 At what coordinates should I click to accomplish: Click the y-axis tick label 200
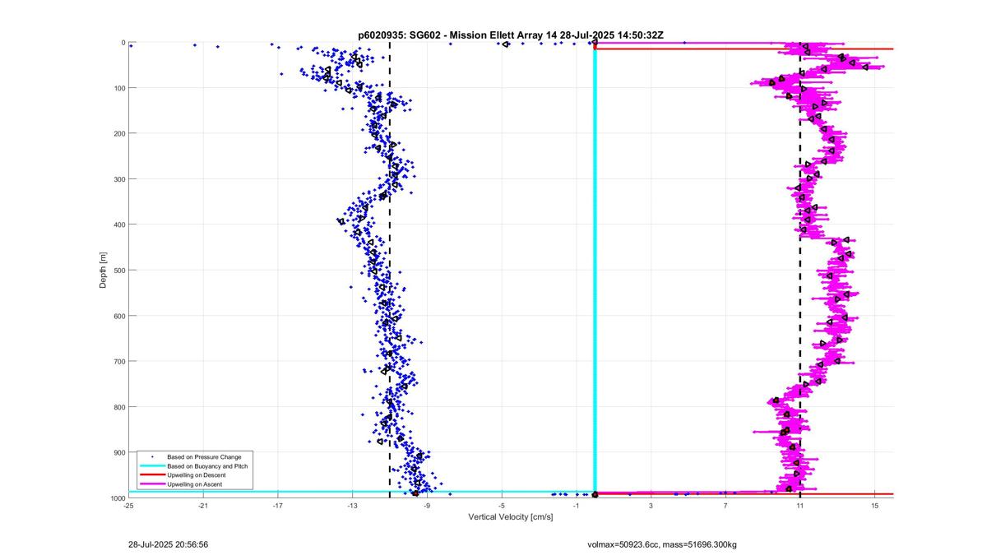click(119, 133)
